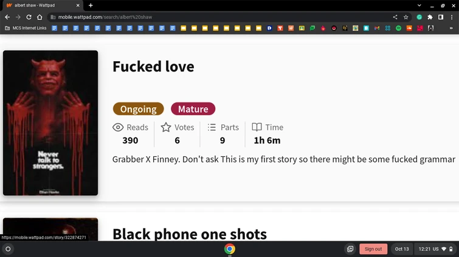Image resolution: width=459 pixels, height=257 pixels.
Task: Open the Spotify bookmark
Action: [x=398, y=28]
